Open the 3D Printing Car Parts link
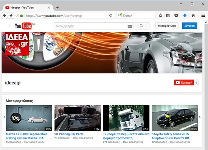 click(69, 134)
